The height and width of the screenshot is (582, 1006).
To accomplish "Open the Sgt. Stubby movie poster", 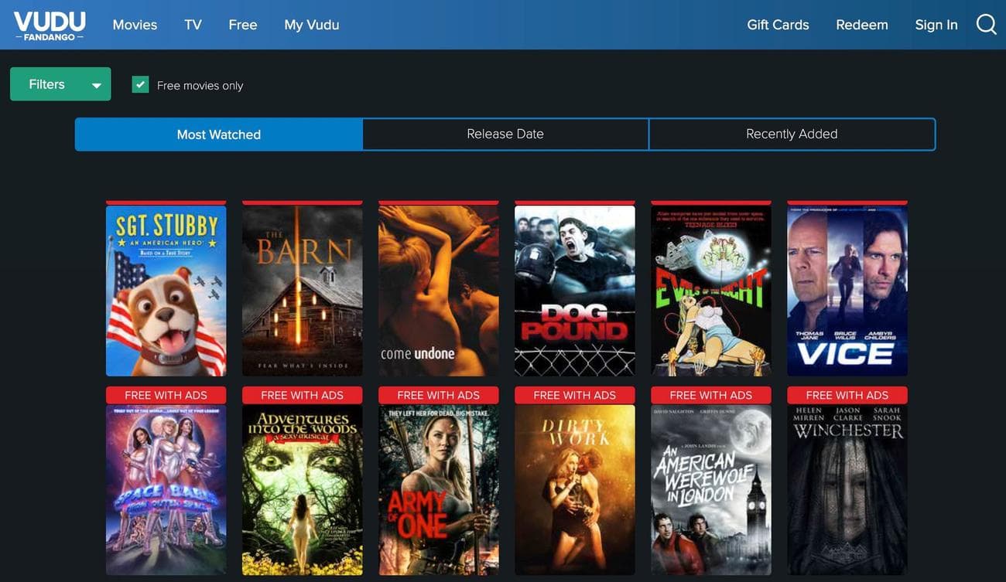I will click(166, 291).
